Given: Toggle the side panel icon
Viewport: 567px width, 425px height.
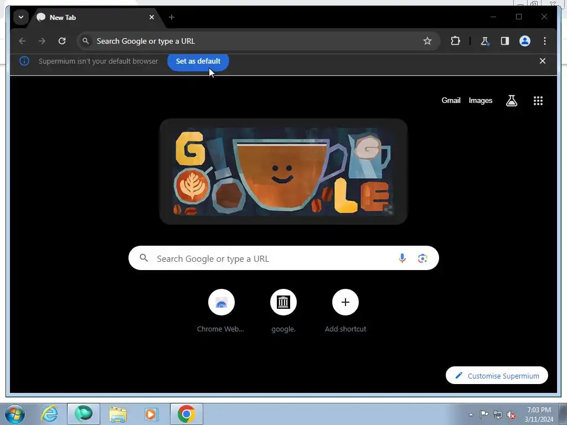Looking at the screenshot, I should pos(505,41).
